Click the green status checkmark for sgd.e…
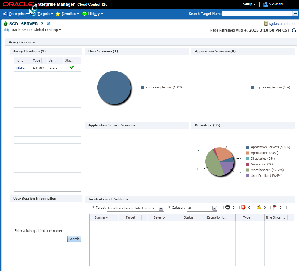The width and height of the screenshot is (299, 271). pos(72,67)
